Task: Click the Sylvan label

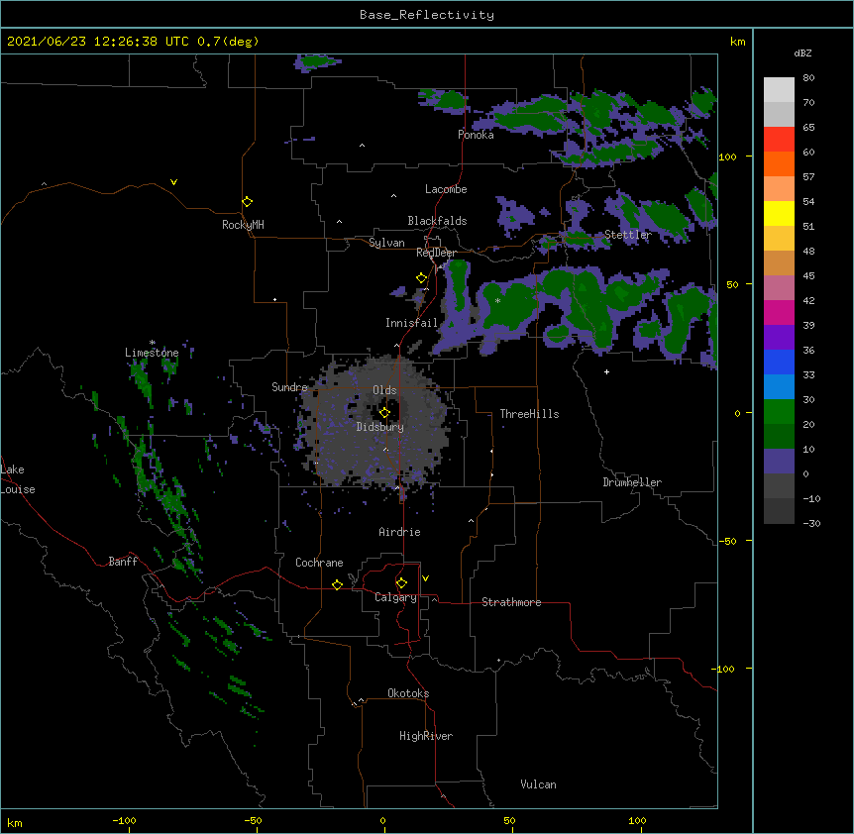Action: click(386, 243)
